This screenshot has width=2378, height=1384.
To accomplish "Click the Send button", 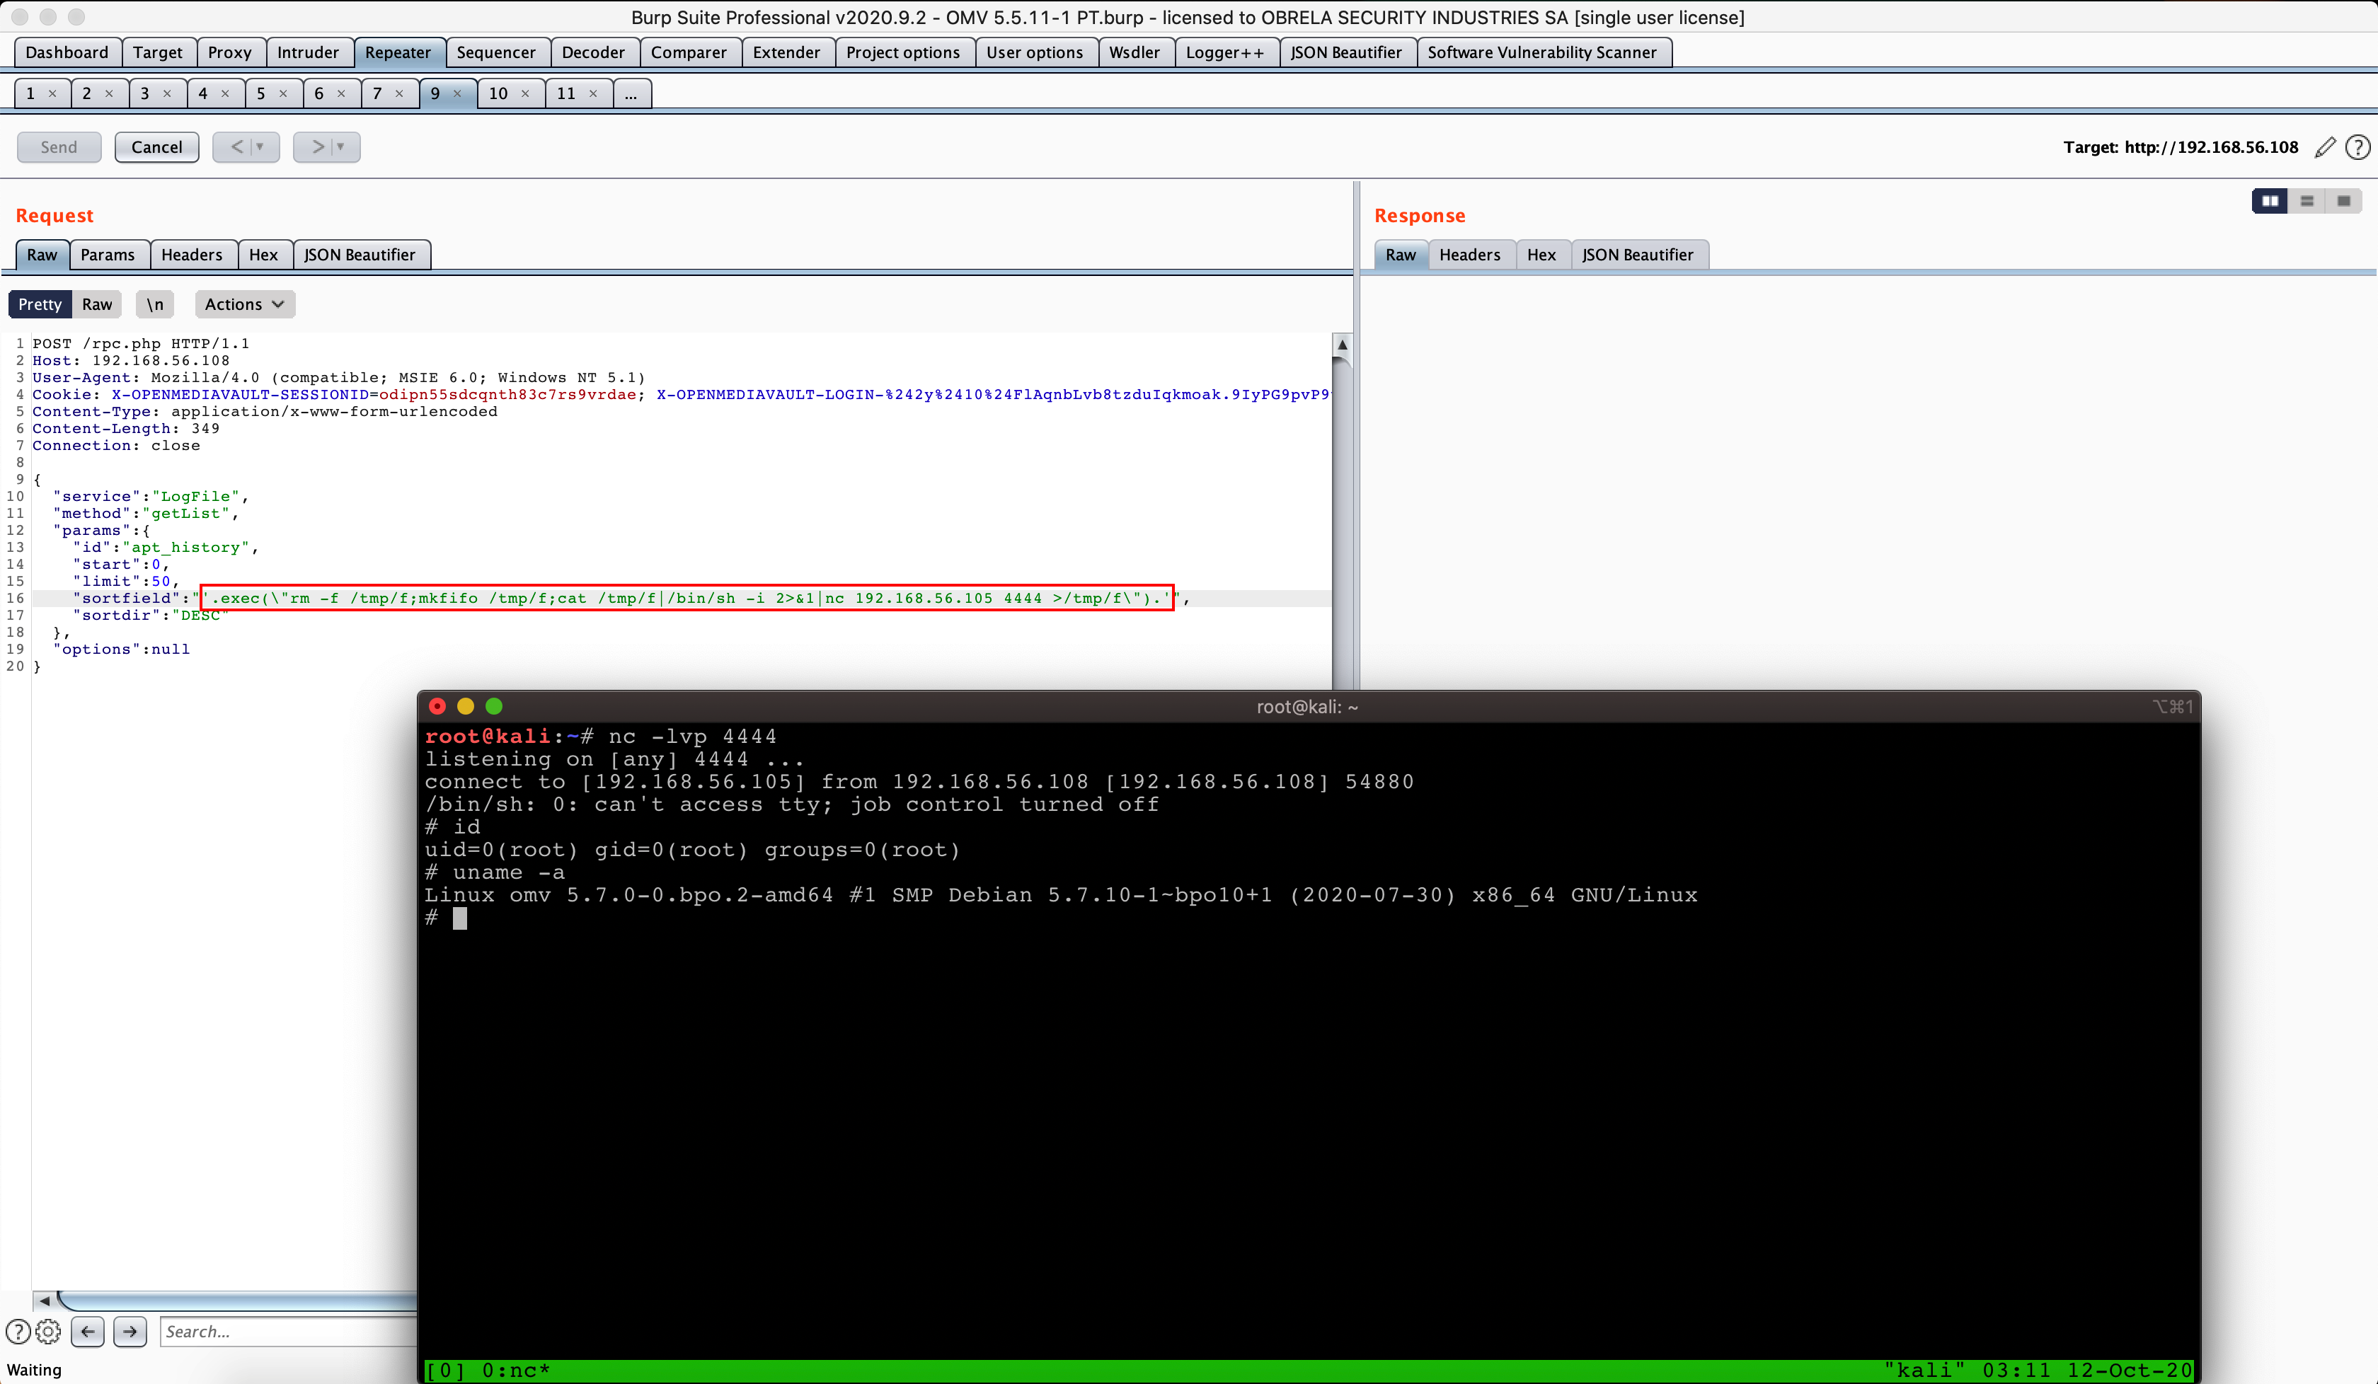I will click(59, 147).
